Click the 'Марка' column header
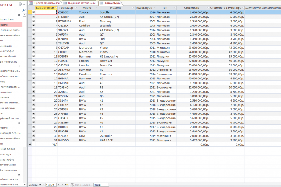The width and height of the screenshot is (281, 187). 87,8
